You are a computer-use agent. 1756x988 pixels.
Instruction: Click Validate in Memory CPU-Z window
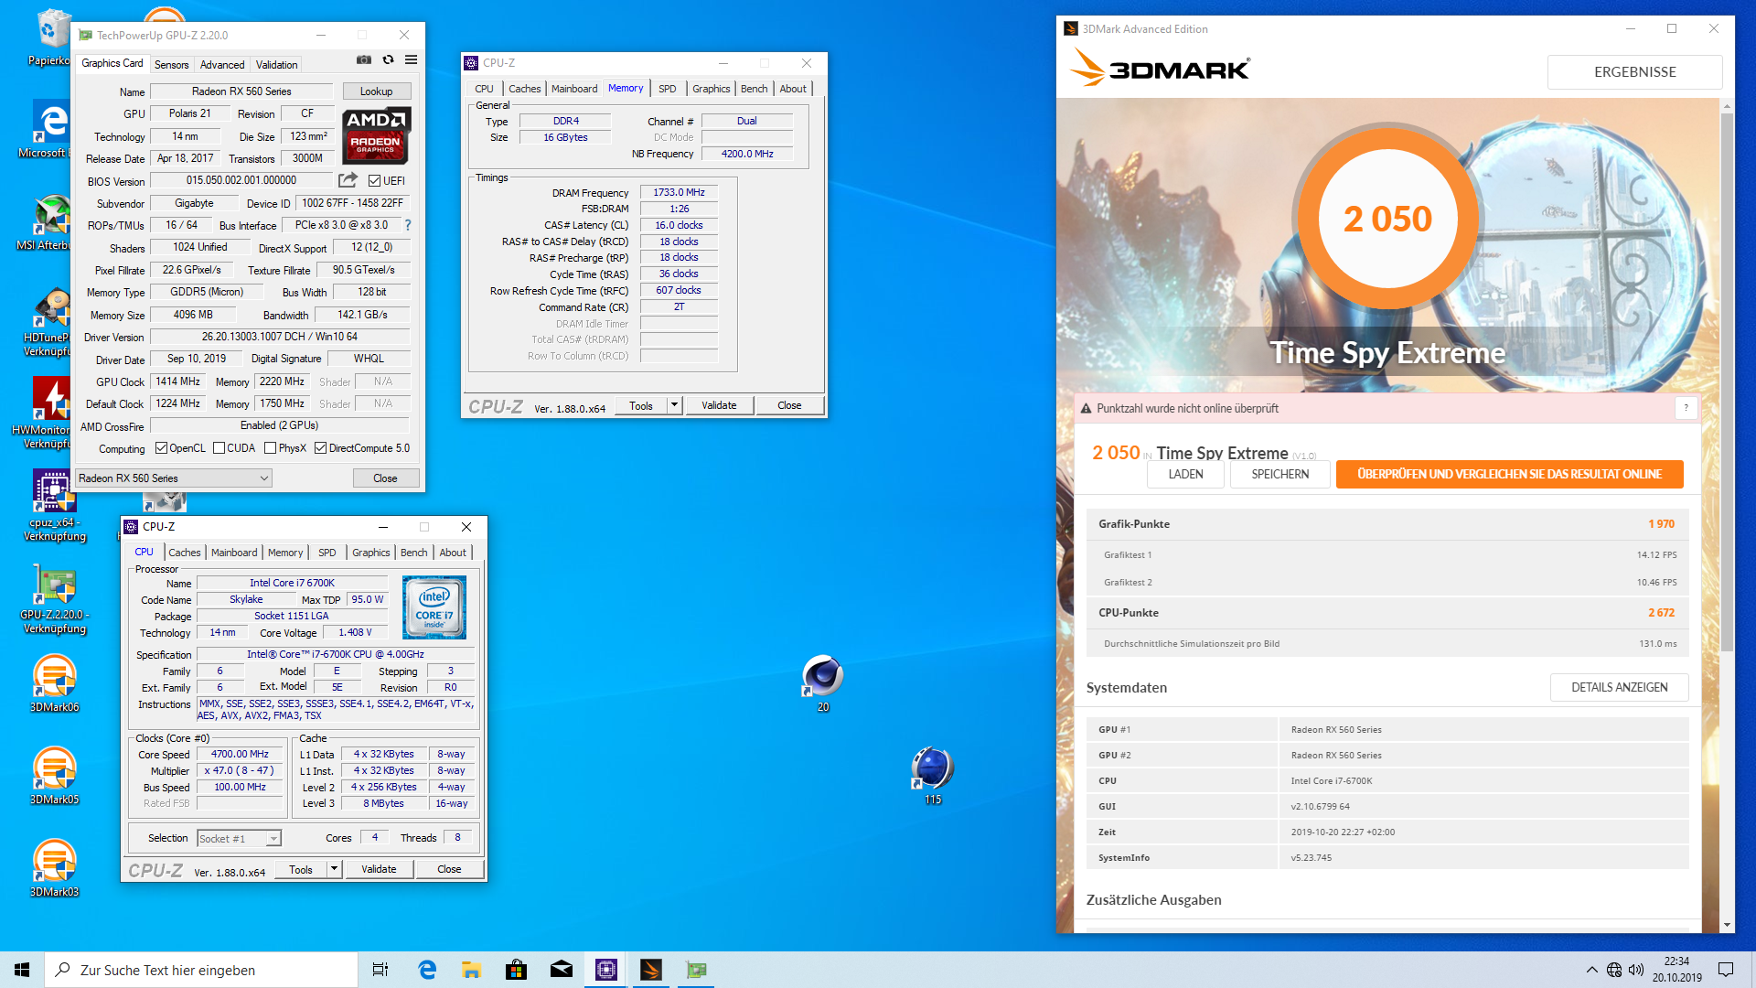pos(719,405)
